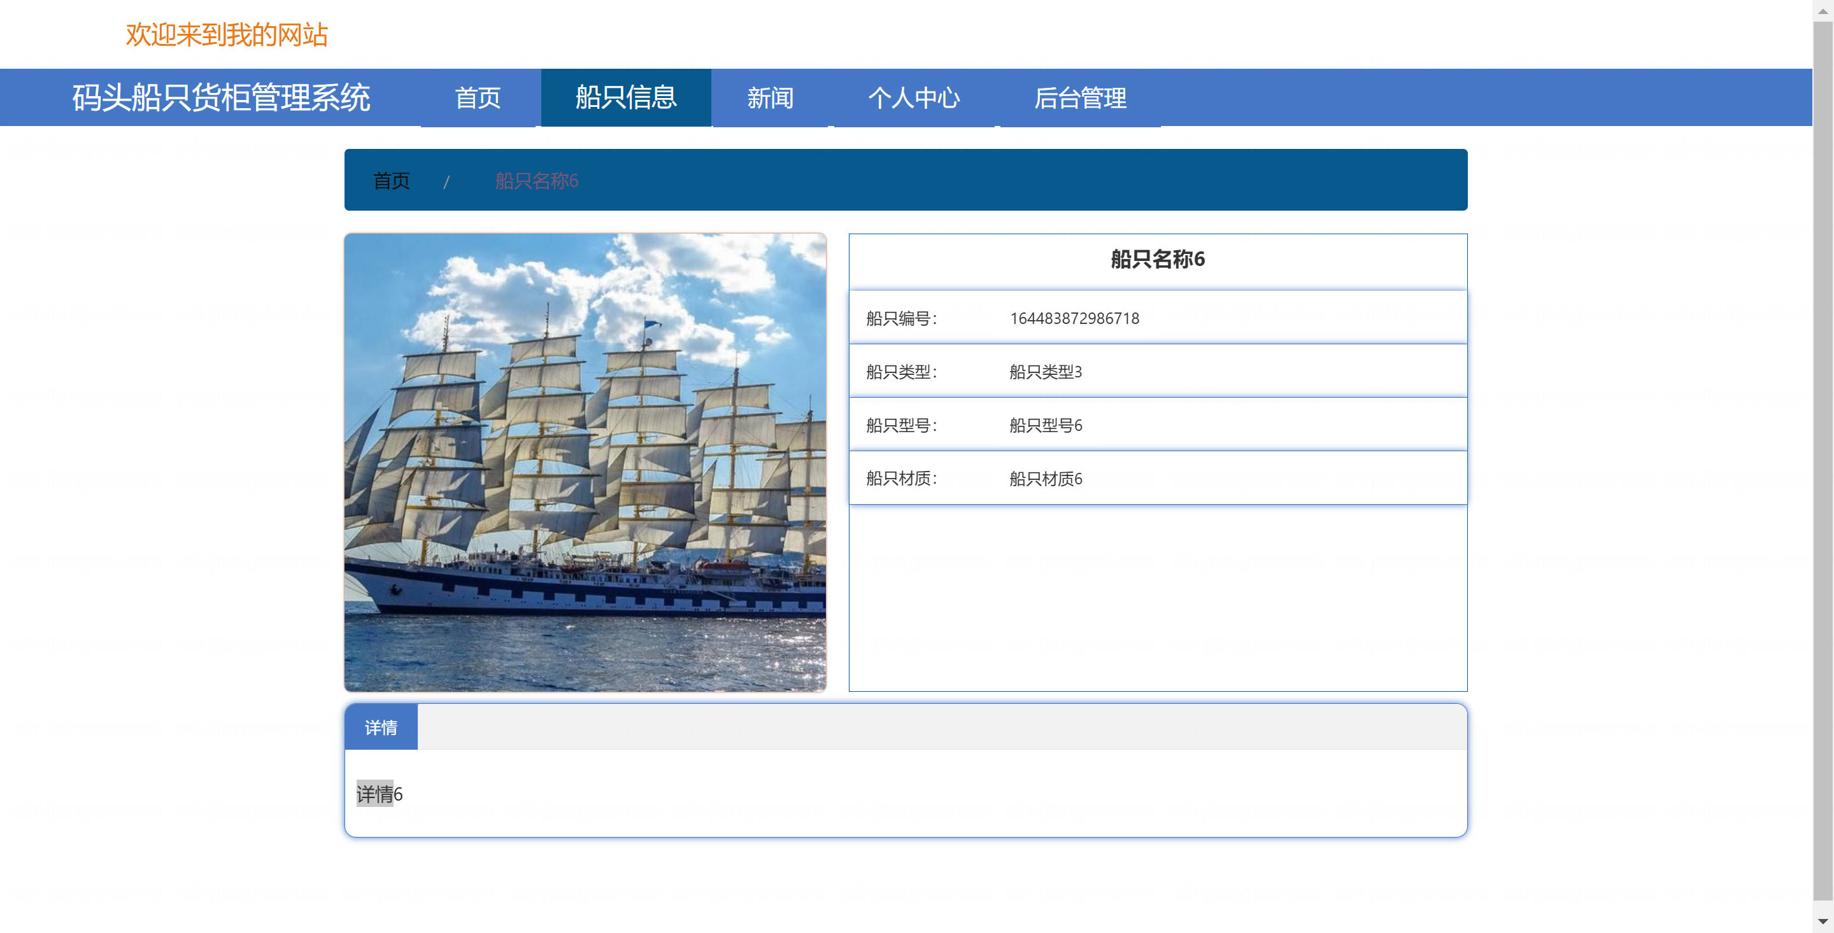
Task: Select the 详情 tab below the image
Action: pos(381,727)
